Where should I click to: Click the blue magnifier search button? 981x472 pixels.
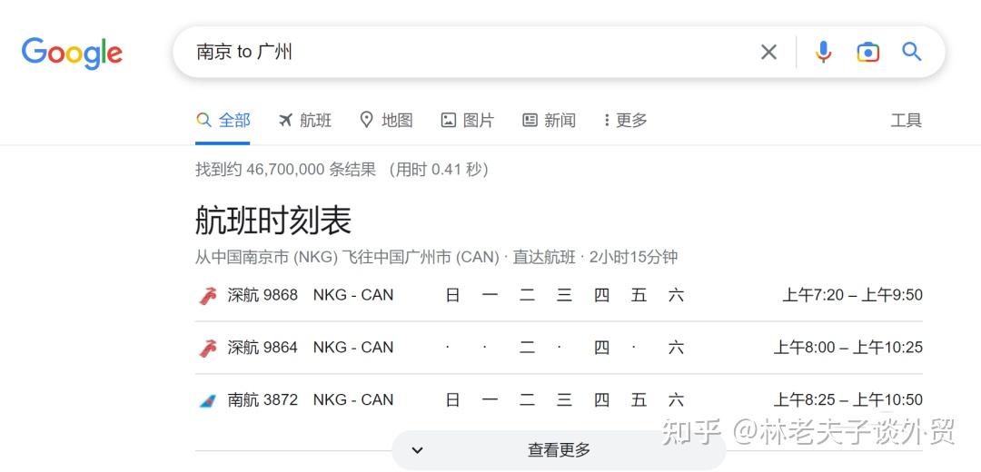pyautogui.click(x=912, y=51)
